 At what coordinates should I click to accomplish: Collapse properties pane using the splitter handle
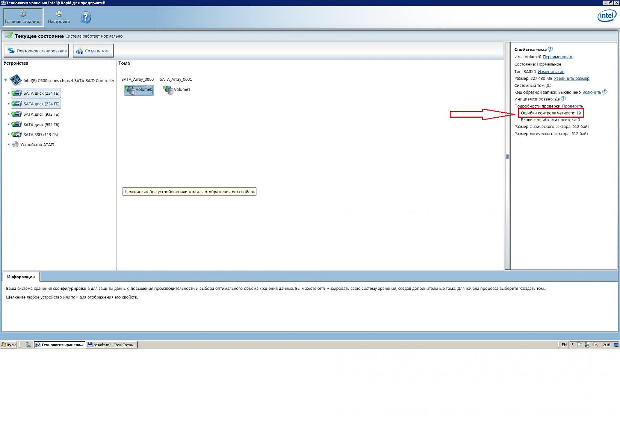pos(507,157)
